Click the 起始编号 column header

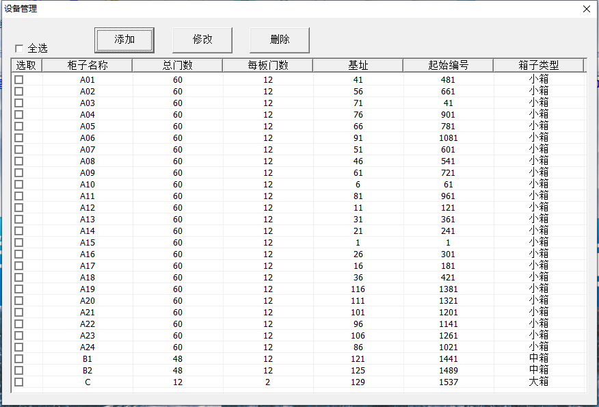(448, 66)
